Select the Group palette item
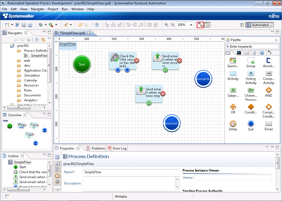 pyautogui.click(x=251, y=63)
